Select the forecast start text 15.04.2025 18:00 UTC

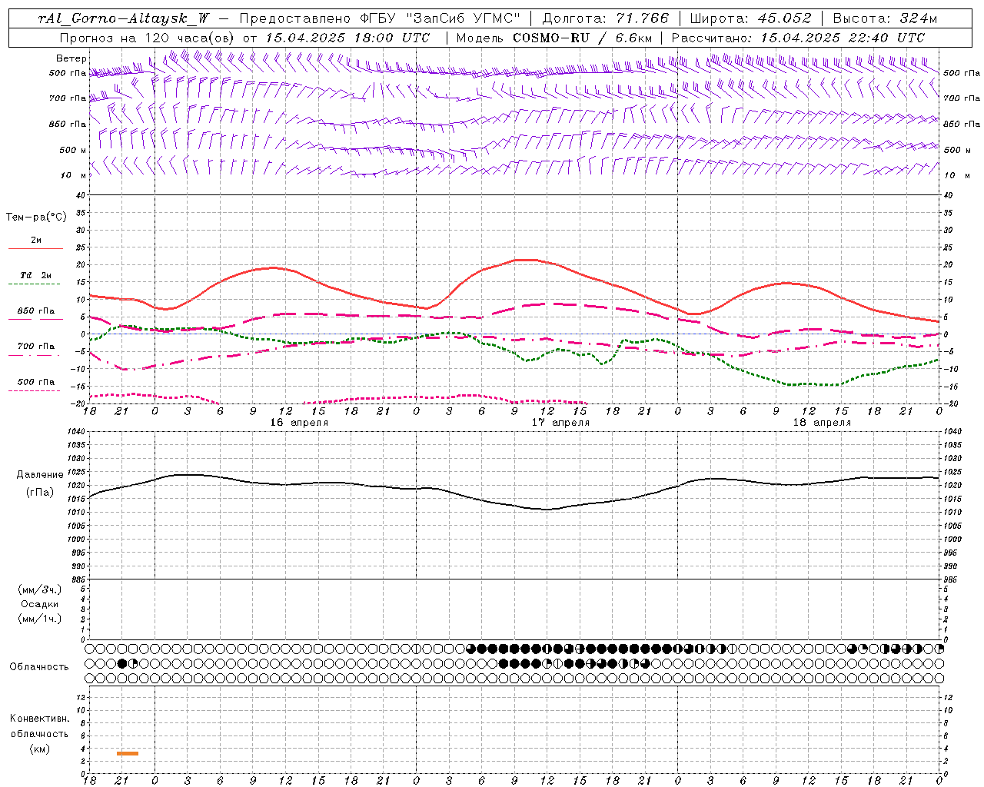(x=347, y=38)
